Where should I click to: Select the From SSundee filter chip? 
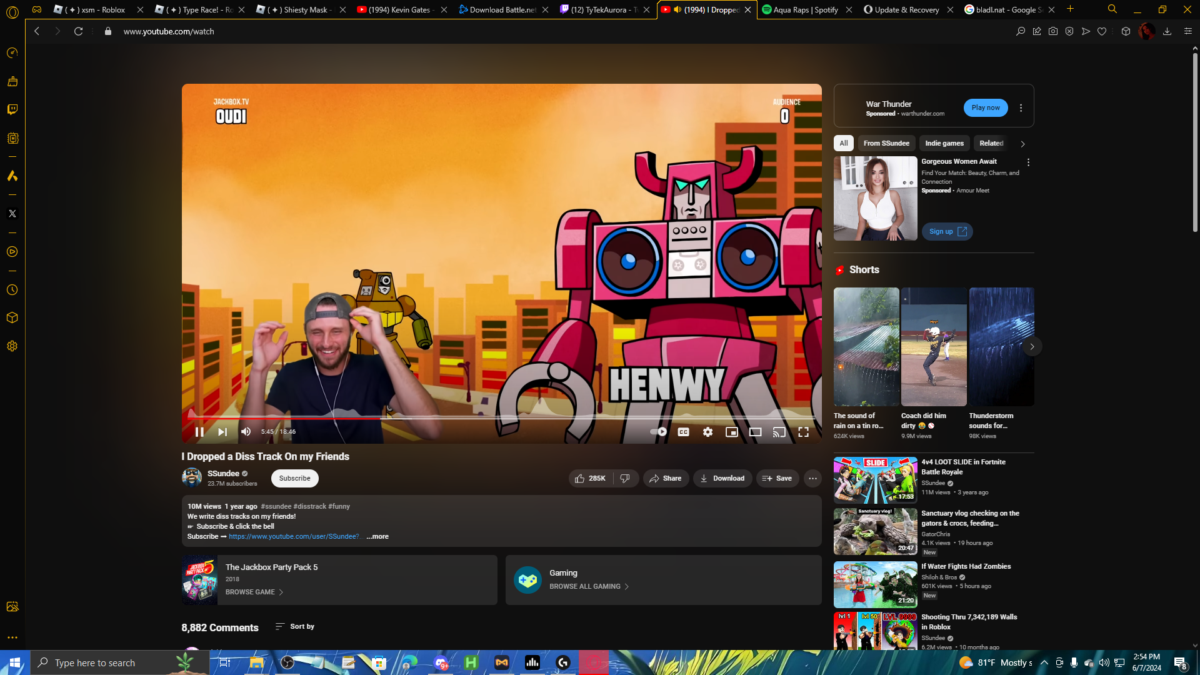(x=886, y=143)
